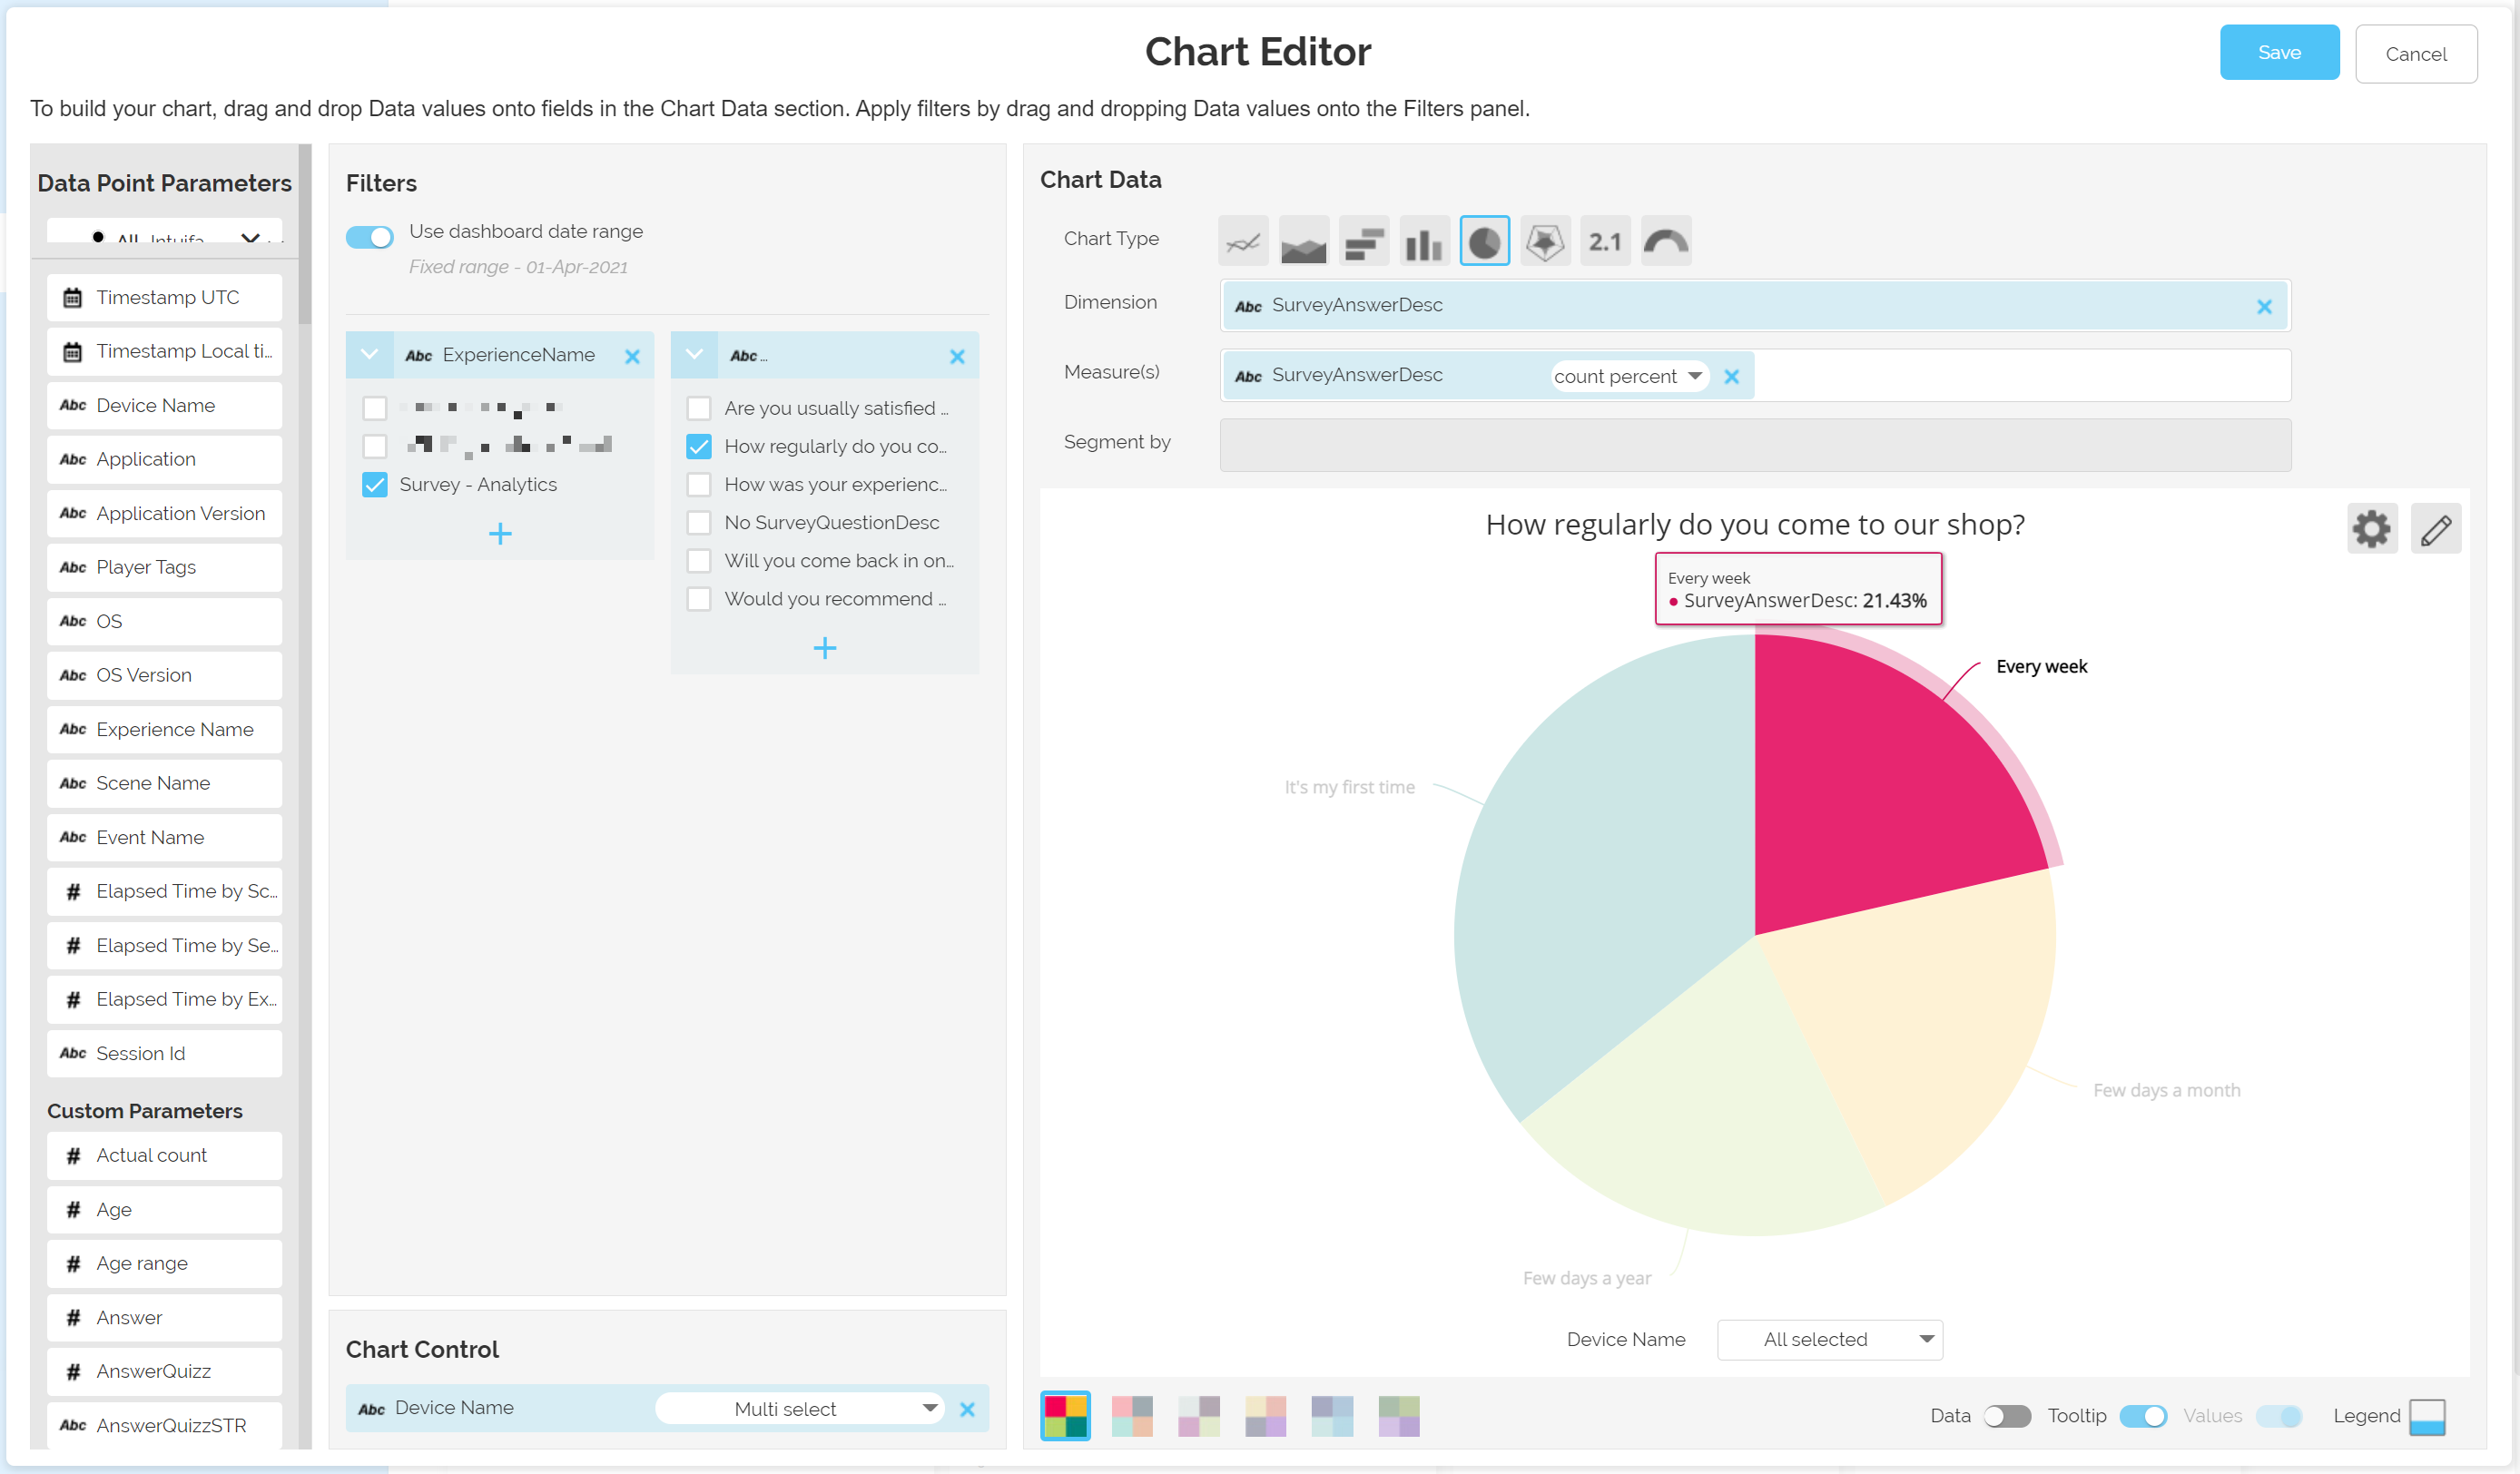Remove ExperienceName filter with X
The width and height of the screenshot is (2520, 1474).
(632, 356)
